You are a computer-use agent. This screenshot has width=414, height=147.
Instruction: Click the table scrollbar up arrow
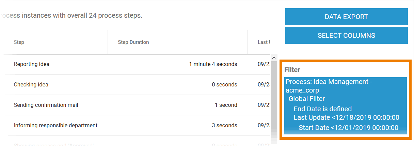(x=274, y=57)
